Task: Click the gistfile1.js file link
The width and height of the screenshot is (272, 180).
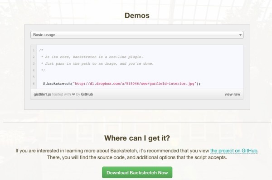Action: [42, 95]
